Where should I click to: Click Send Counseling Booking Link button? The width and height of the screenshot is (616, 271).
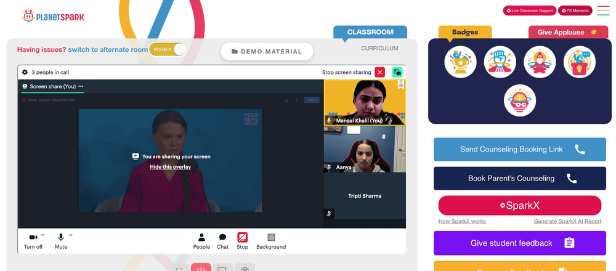click(x=520, y=149)
